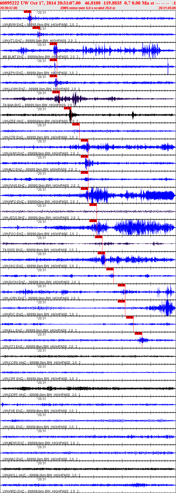Click the red pick flag on the UW.LKVW trace
This screenshot has height=493, width=176.
tap(53, 76)
